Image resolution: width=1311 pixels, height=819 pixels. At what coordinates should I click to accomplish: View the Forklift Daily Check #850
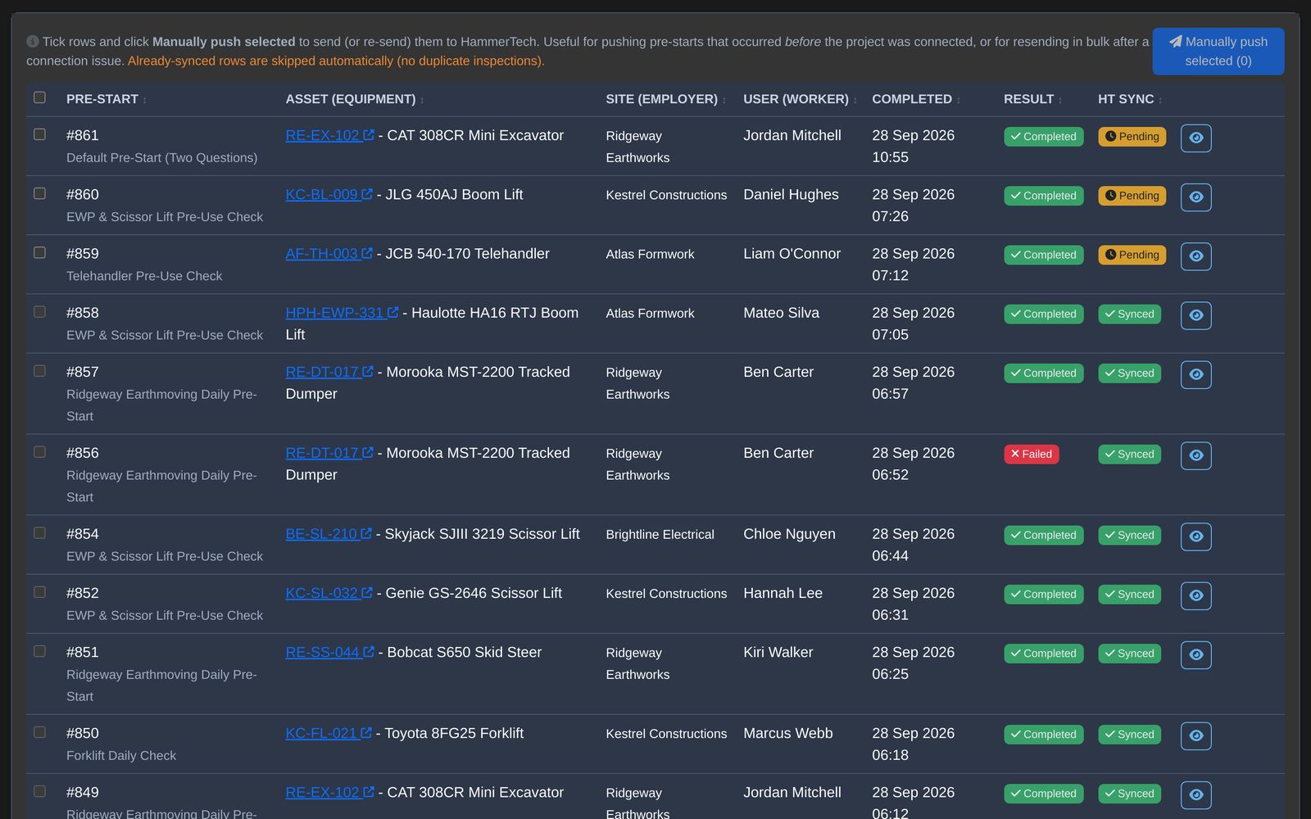click(x=1195, y=735)
